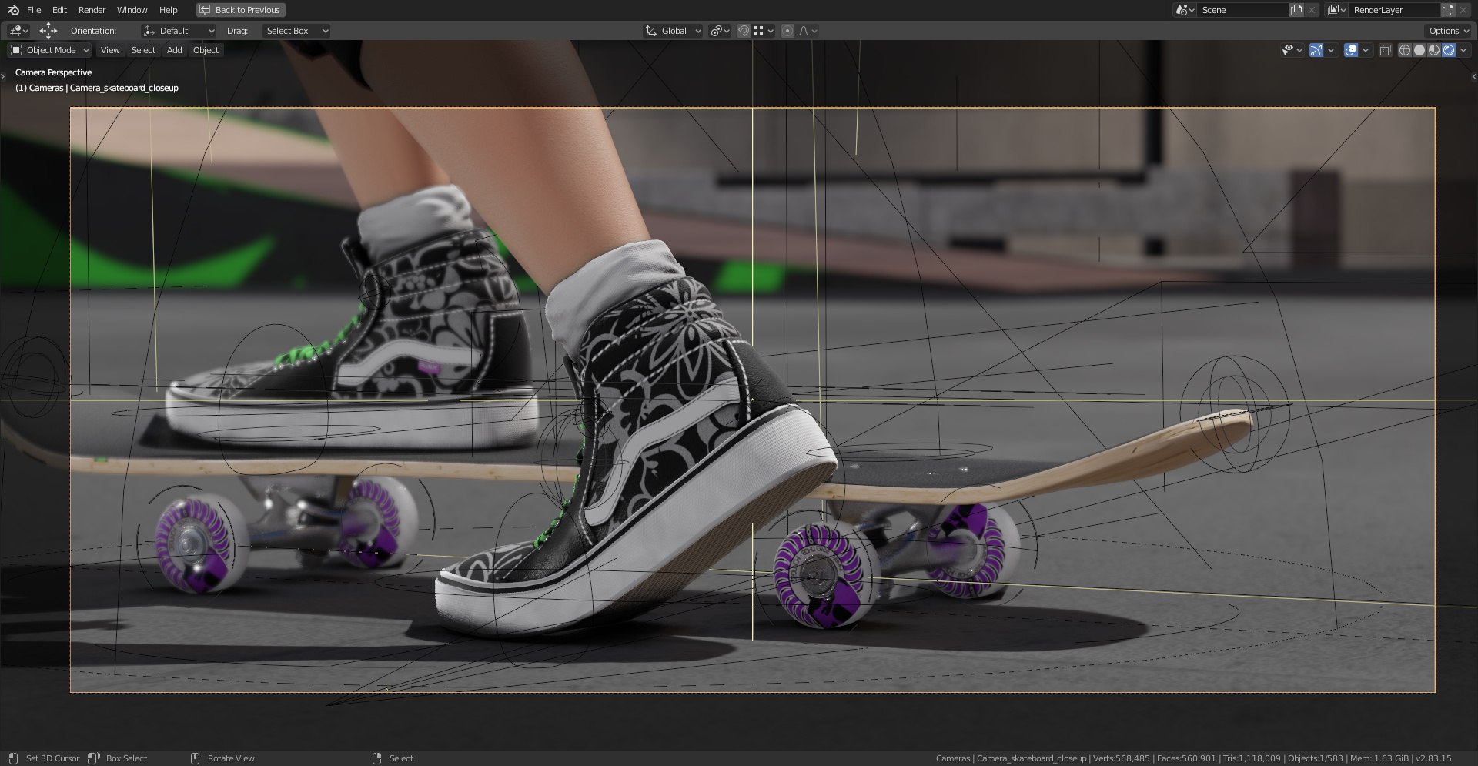Image resolution: width=1478 pixels, height=766 pixels.
Task: Edit the Scene name field
Action: [1243, 10]
